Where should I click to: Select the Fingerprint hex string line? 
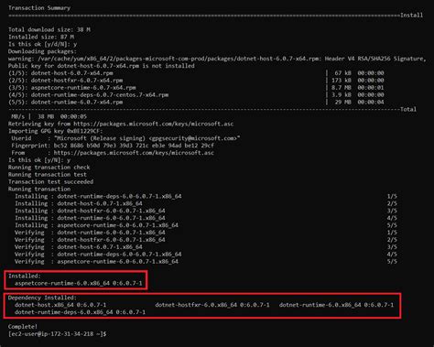click(113, 146)
